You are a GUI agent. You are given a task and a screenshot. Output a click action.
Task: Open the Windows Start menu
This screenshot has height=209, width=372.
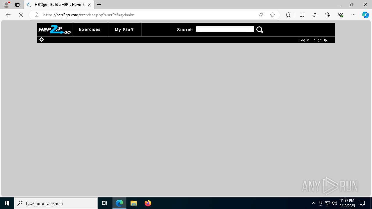coord(7,203)
